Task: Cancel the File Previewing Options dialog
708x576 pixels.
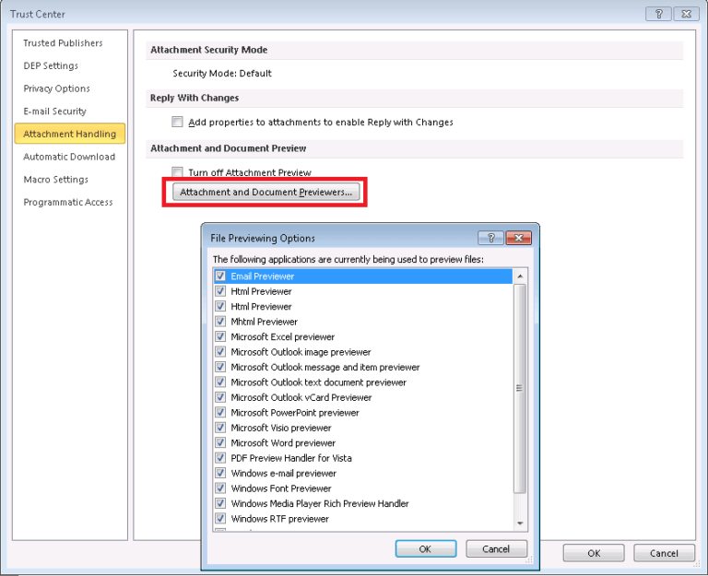Action: tap(496, 549)
